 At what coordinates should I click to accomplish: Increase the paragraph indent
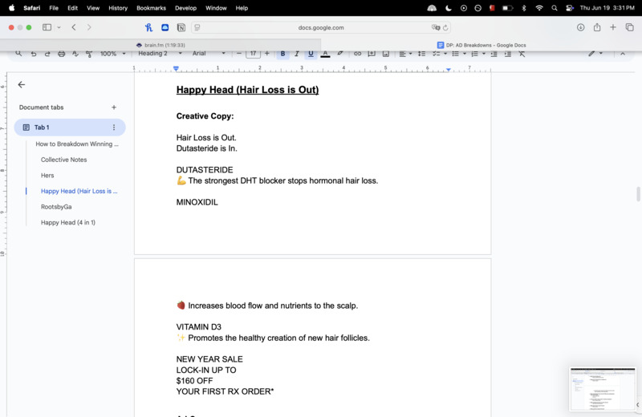point(508,54)
